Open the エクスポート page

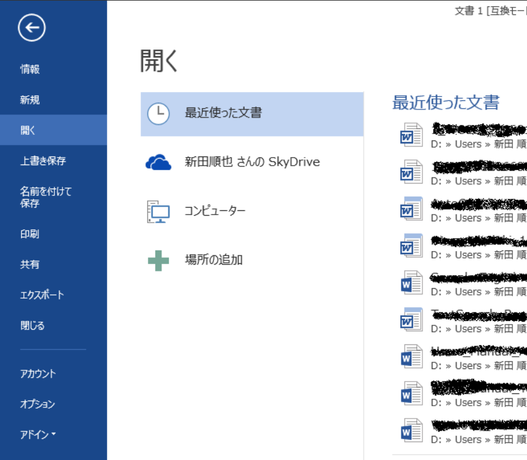pyautogui.click(x=42, y=295)
